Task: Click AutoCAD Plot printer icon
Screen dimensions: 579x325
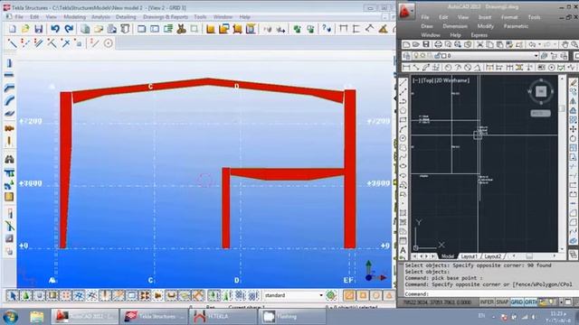Action: [438, 44]
